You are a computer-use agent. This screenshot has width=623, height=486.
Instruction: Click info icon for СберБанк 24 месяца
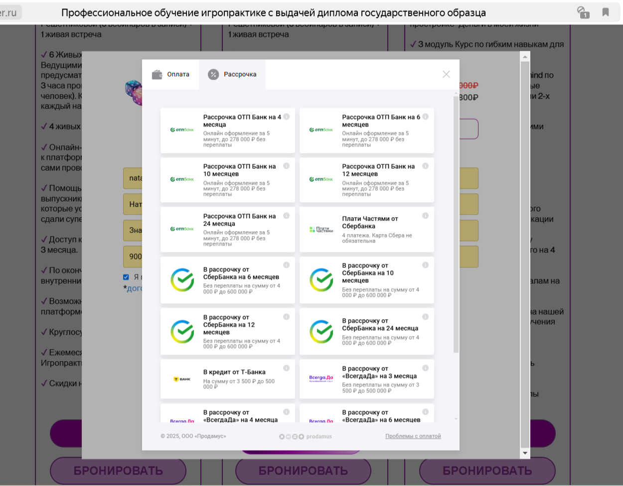click(x=425, y=317)
